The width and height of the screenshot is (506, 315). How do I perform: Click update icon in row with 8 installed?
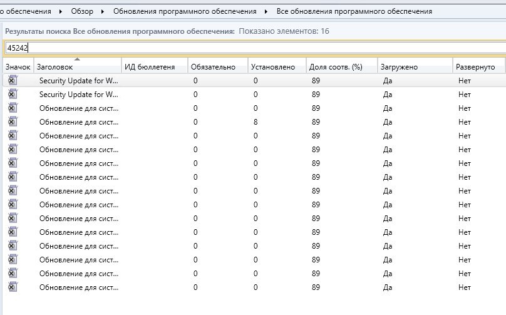(13, 121)
